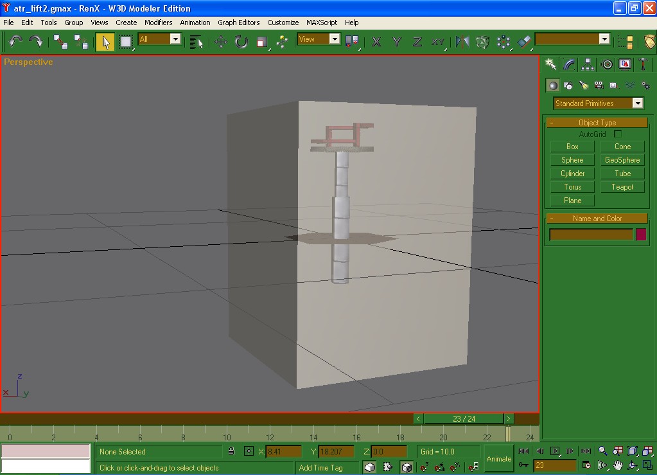Switch to the Lights category icon
This screenshot has width=657, height=475.
point(583,85)
